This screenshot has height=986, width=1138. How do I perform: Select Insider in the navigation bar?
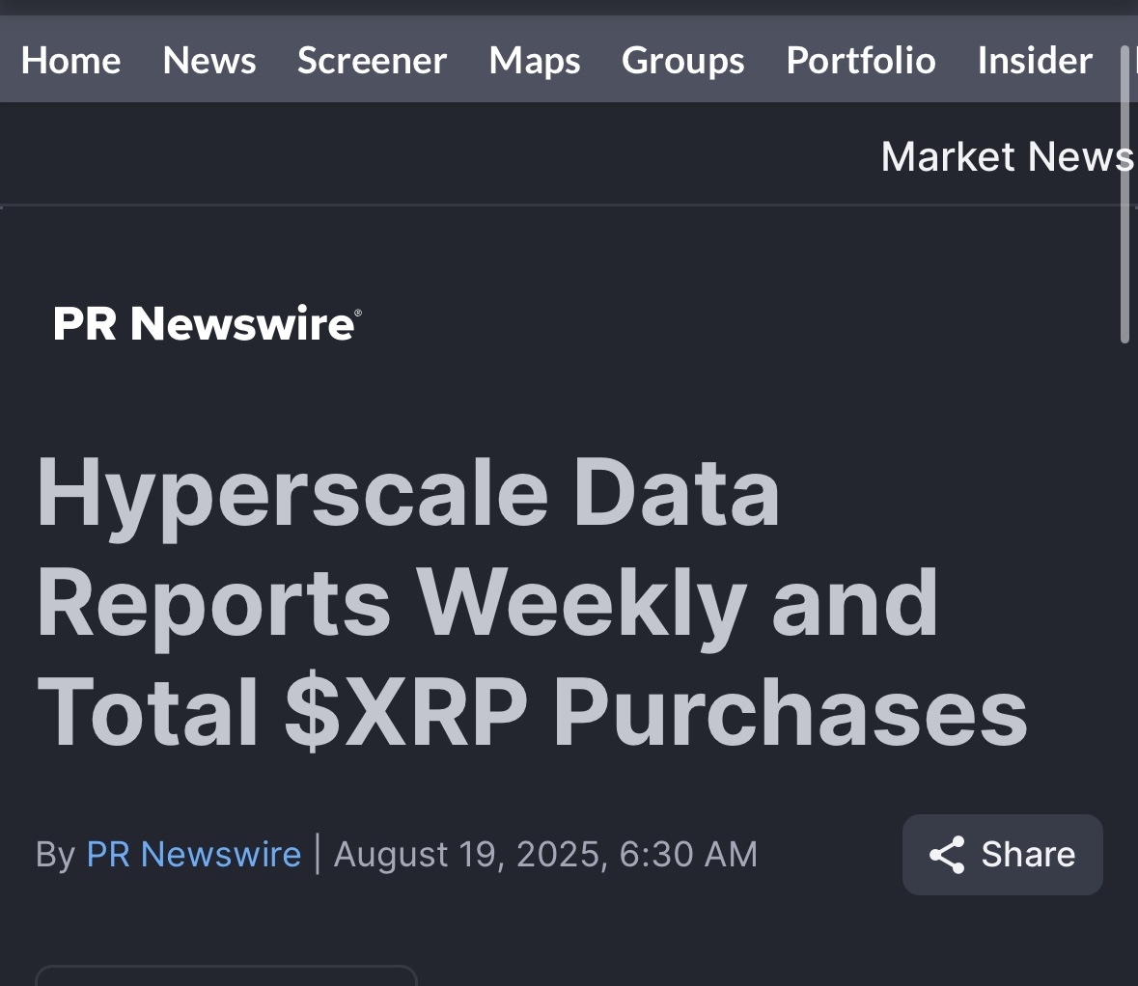click(1035, 60)
